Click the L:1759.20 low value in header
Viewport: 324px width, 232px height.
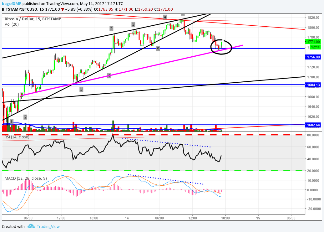[x=144, y=9]
